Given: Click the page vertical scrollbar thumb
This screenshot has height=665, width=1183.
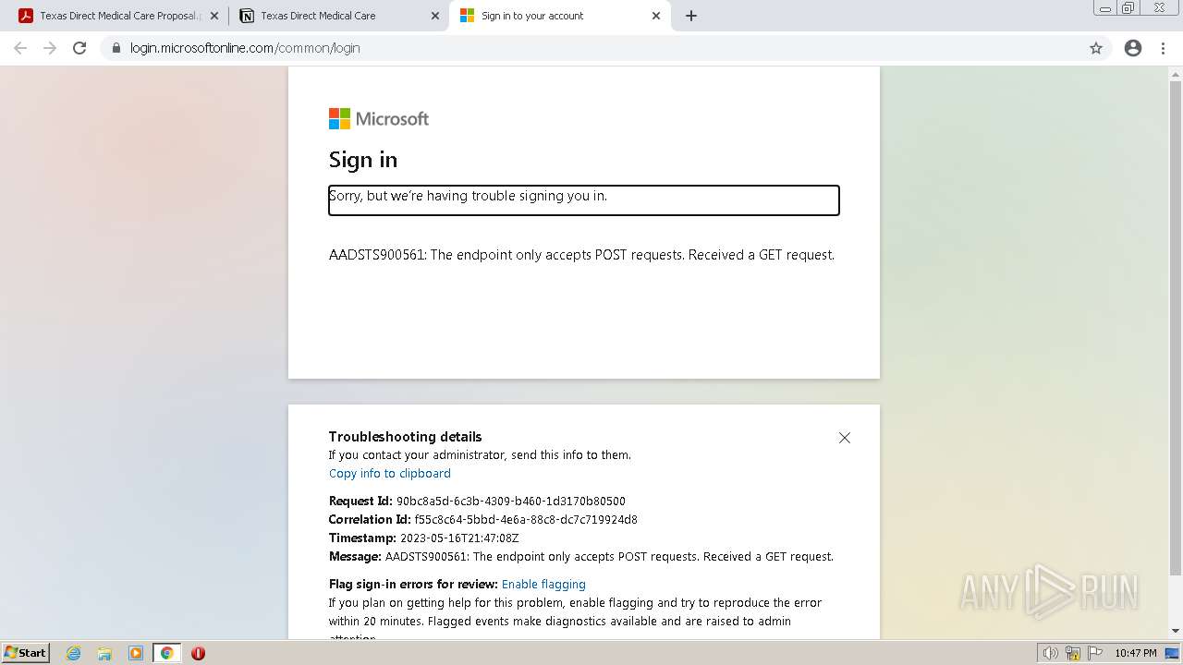Looking at the screenshot, I should [x=1176, y=328].
